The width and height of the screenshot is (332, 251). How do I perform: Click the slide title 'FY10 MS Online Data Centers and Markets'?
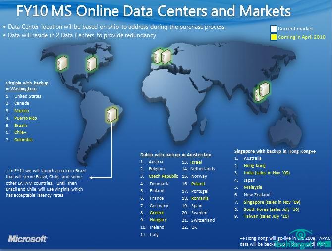click(x=154, y=11)
